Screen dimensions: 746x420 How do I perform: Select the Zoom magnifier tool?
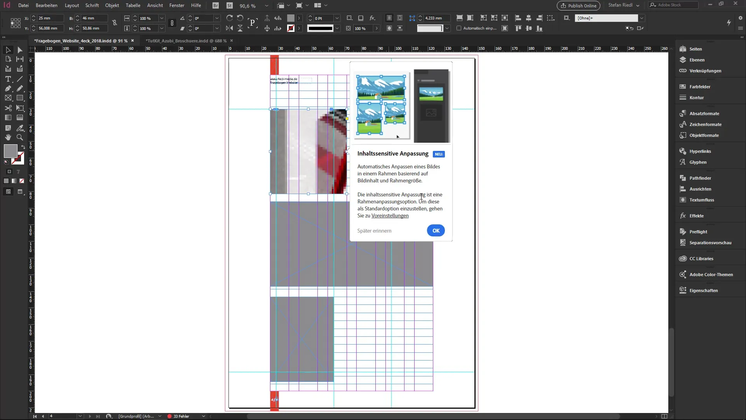click(20, 137)
